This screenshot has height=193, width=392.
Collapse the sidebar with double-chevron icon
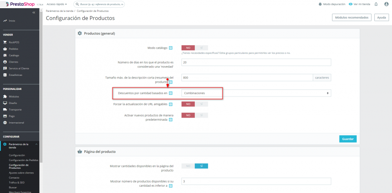pyautogui.click(x=34, y=13)
